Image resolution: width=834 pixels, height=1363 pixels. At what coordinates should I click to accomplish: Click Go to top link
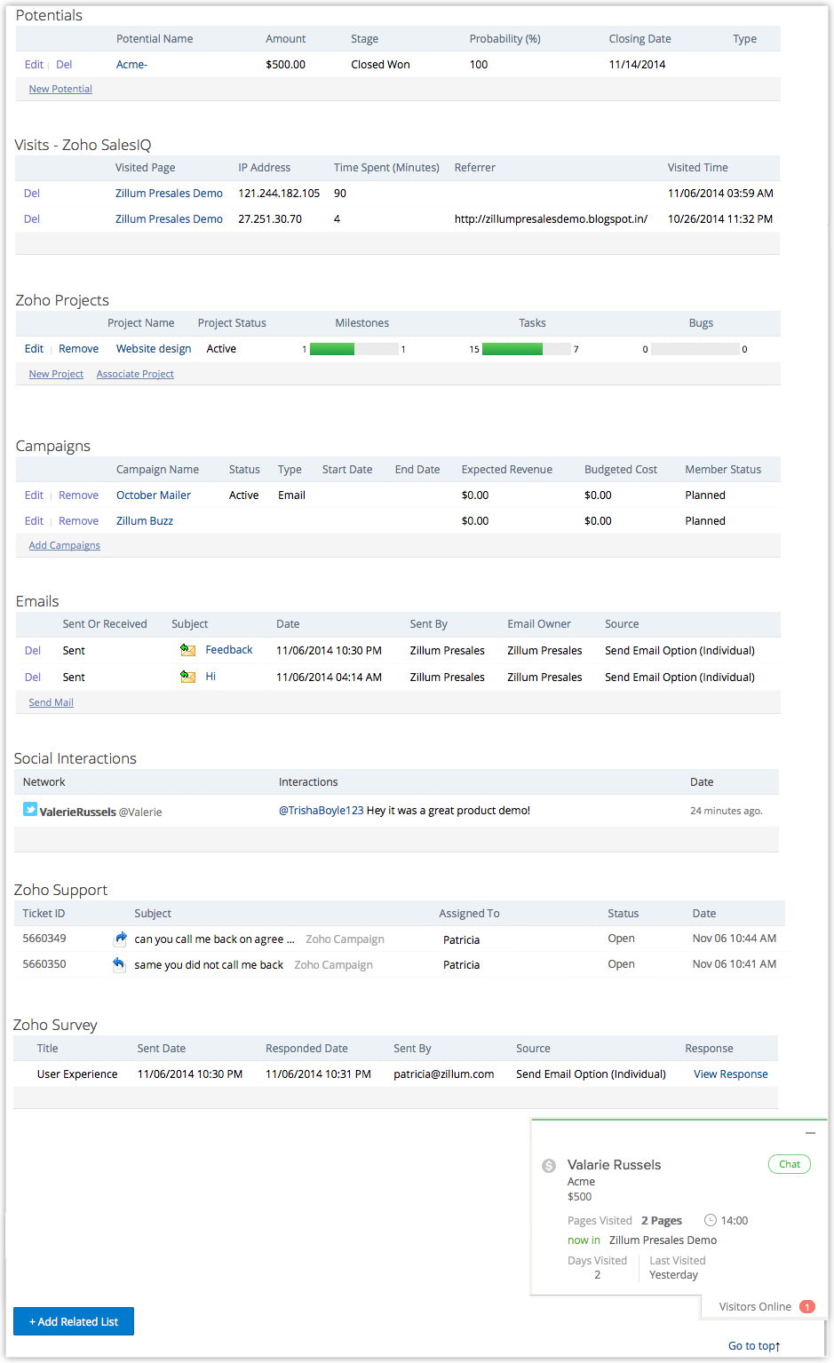click(754, 1345)
